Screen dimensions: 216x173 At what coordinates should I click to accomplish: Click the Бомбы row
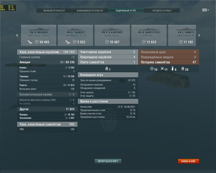click(x=47, y=68)
